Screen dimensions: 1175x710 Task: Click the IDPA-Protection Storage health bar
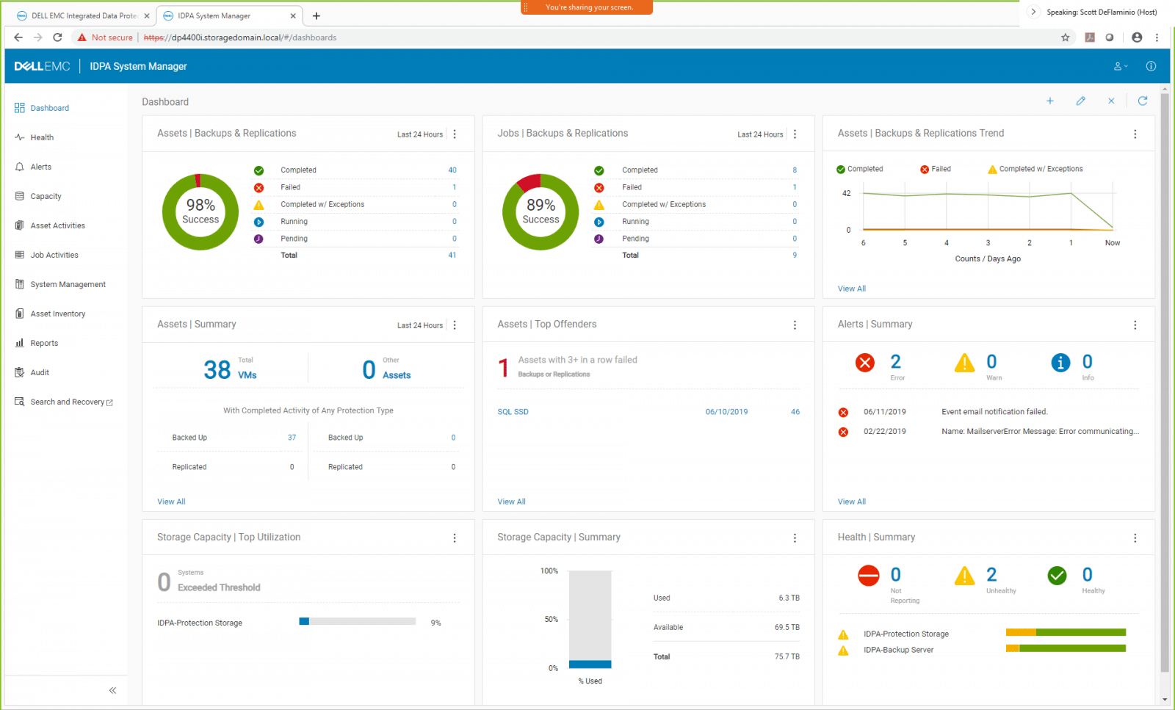coord(1066,632)
